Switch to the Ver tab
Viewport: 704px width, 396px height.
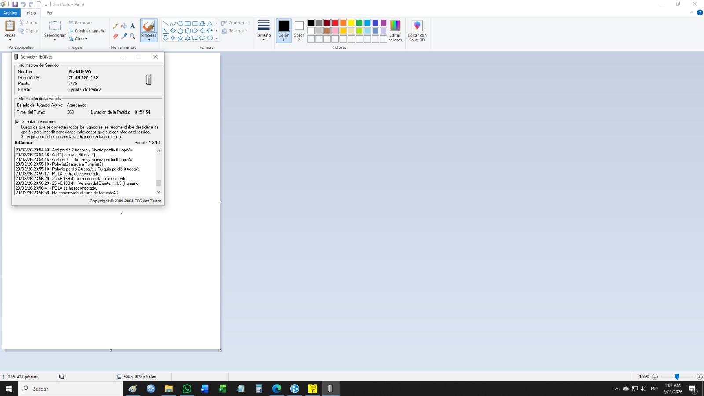(49, 13)
